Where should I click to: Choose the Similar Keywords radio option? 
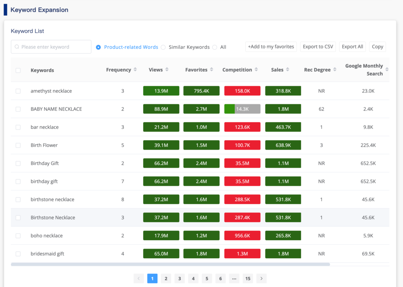click(163, 47)
